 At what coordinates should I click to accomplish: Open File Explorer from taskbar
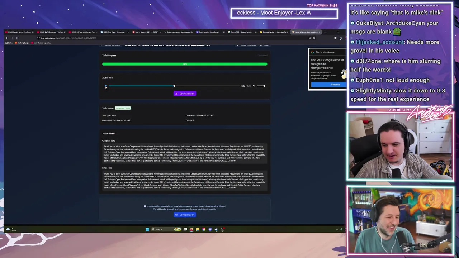pyautogui.click(x=198, y=229)
